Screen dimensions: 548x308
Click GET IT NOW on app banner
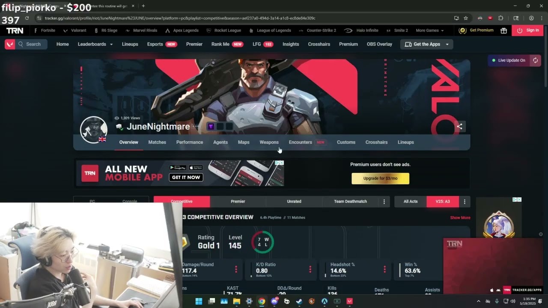point(186,177)
